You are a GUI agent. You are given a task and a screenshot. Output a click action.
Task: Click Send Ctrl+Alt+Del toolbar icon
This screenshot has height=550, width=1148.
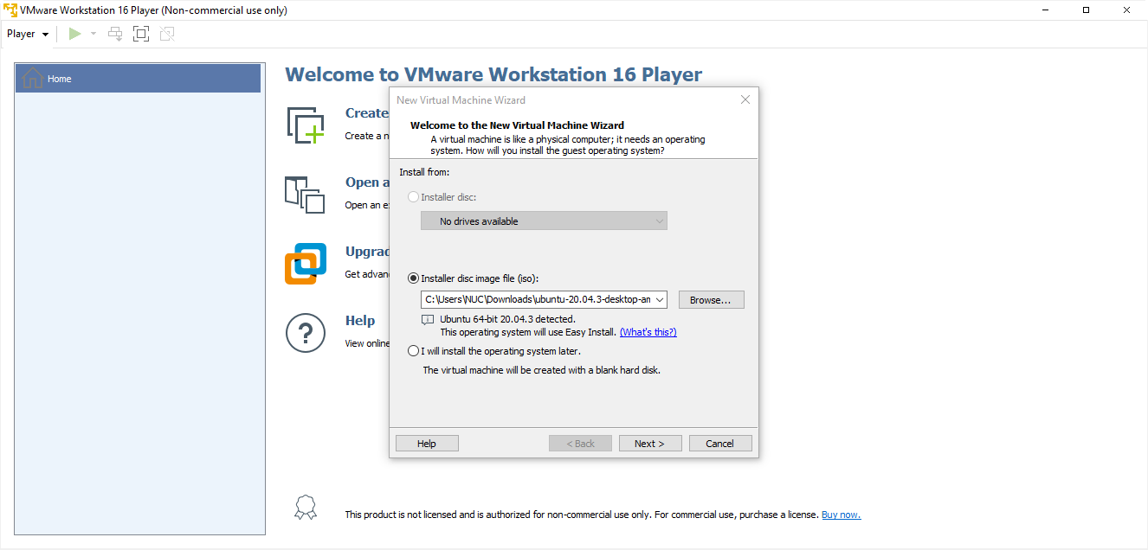click(115, 34)
